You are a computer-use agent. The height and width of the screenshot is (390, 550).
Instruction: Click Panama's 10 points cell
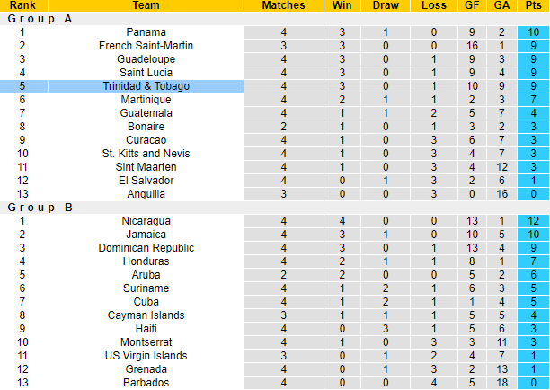[533, 32]
